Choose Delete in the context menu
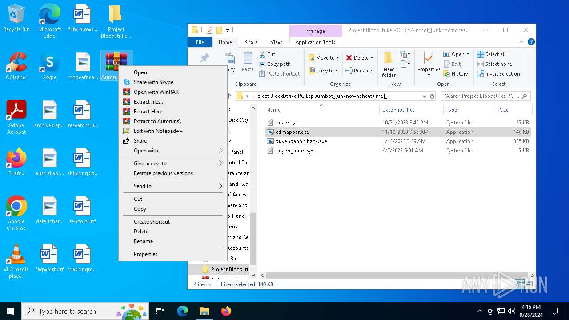This screenshot has height=320, width=569. [173, 232]
